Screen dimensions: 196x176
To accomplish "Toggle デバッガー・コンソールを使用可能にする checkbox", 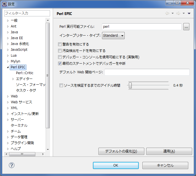I will (60, 57).
